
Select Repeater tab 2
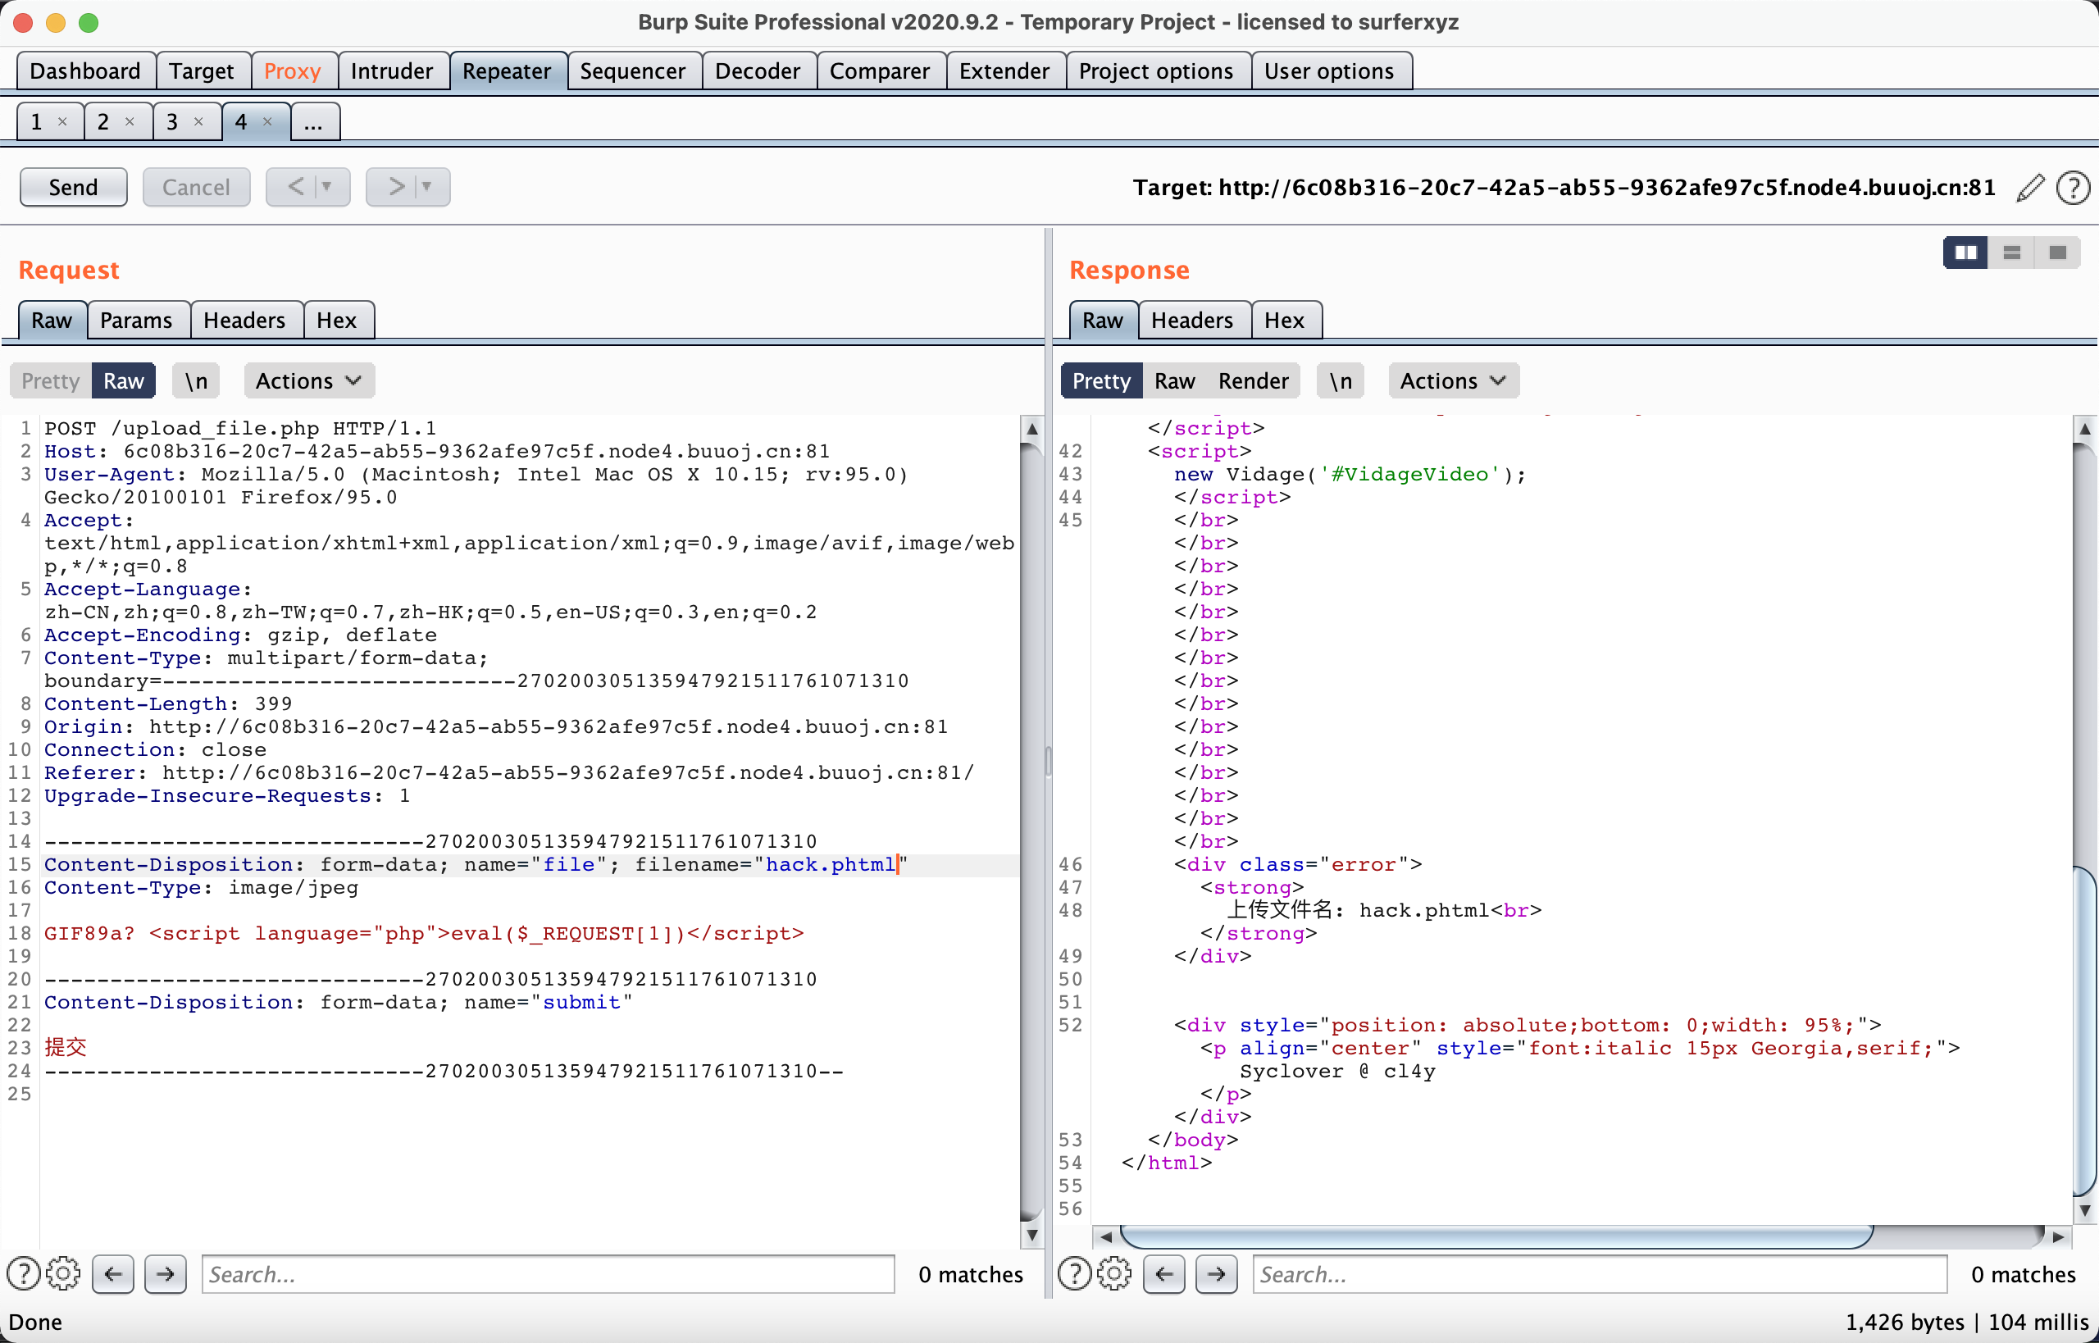104,121
